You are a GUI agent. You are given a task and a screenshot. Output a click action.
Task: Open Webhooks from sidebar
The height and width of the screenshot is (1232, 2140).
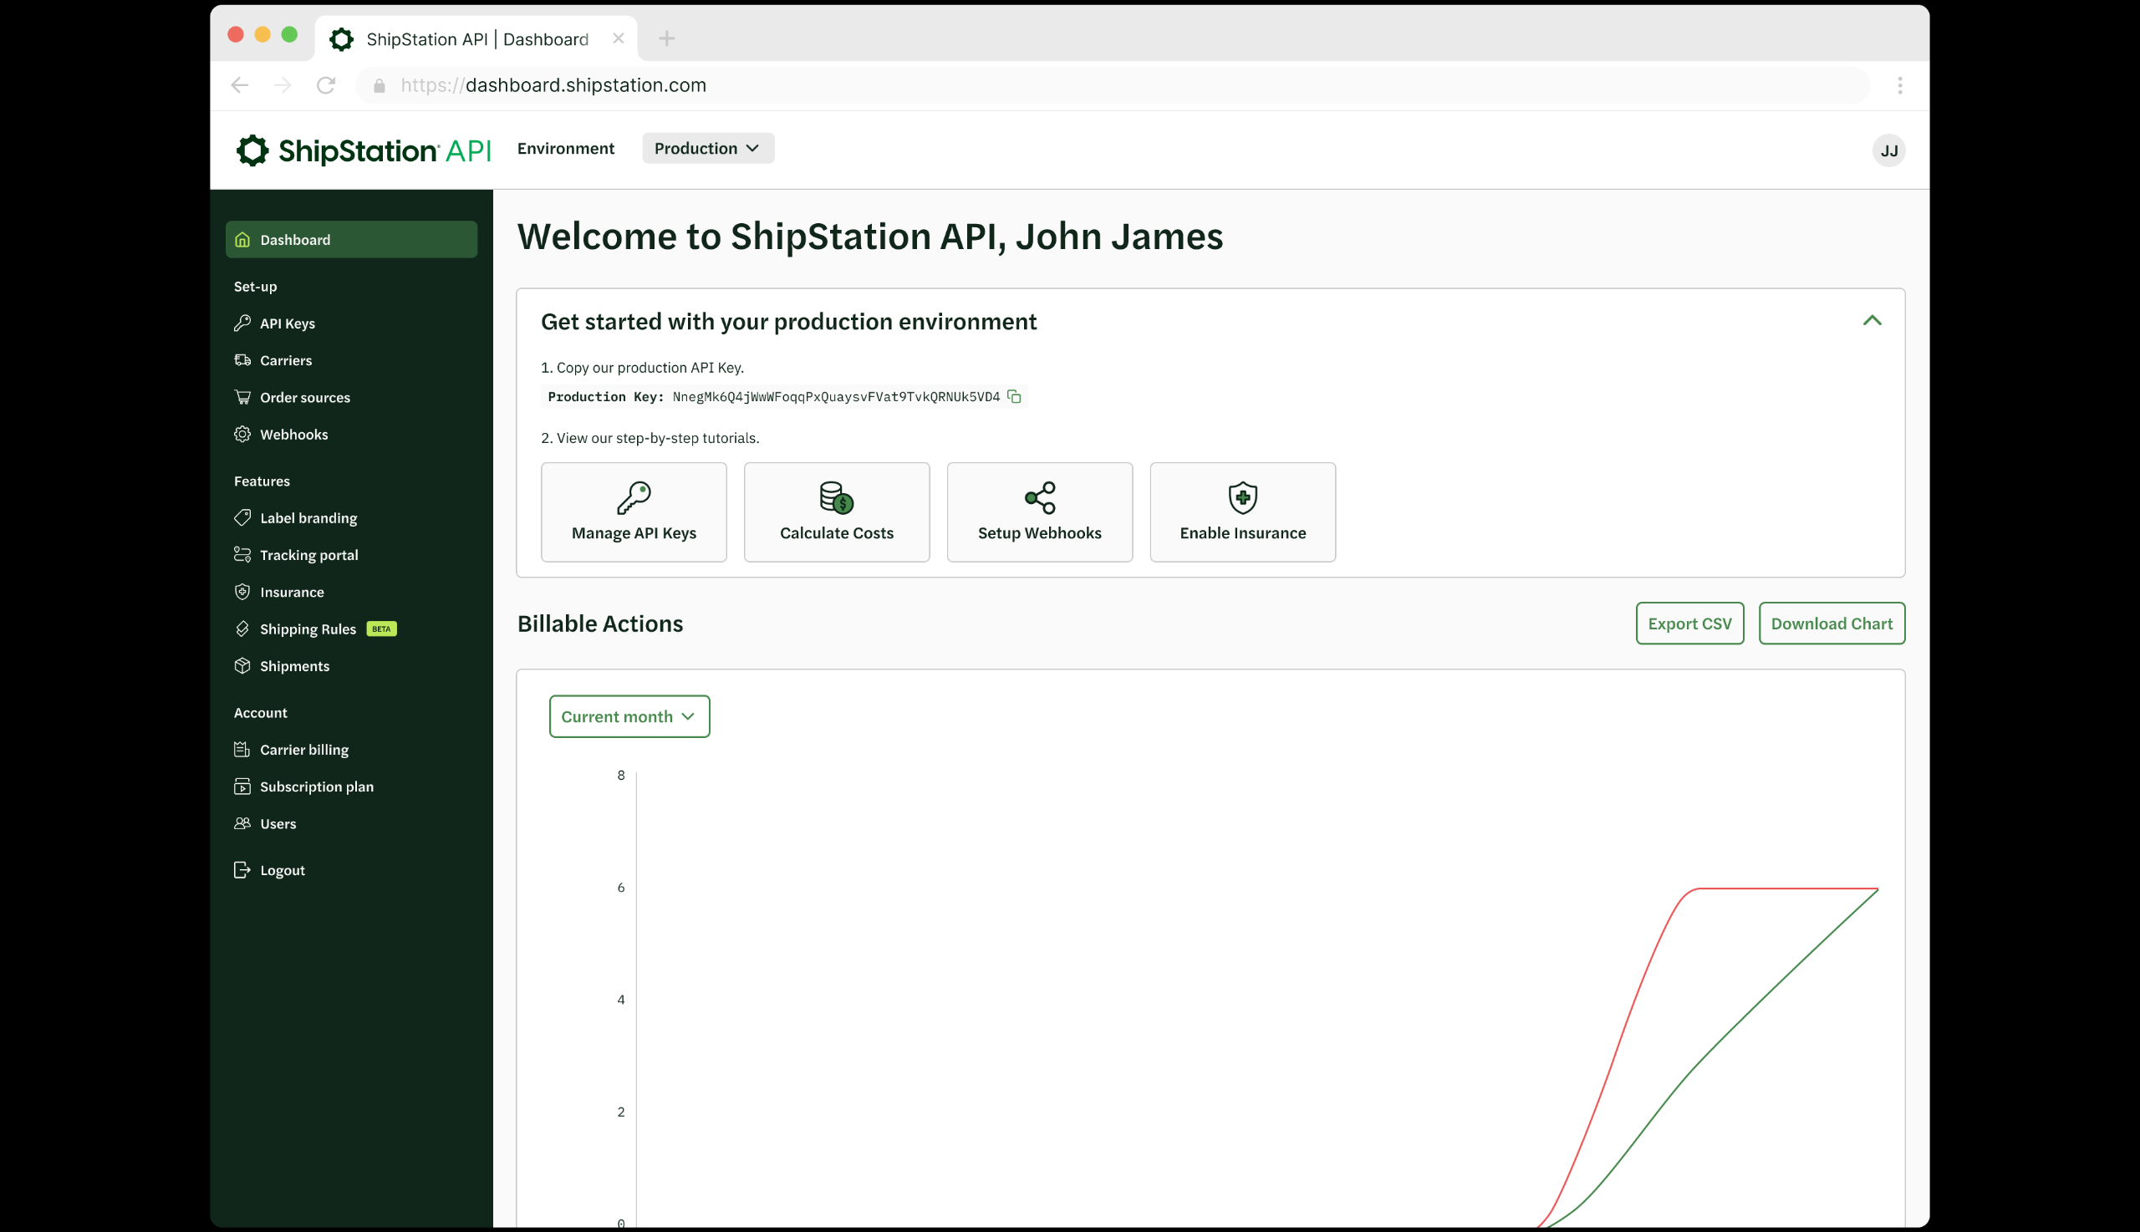tap(293, 434)
